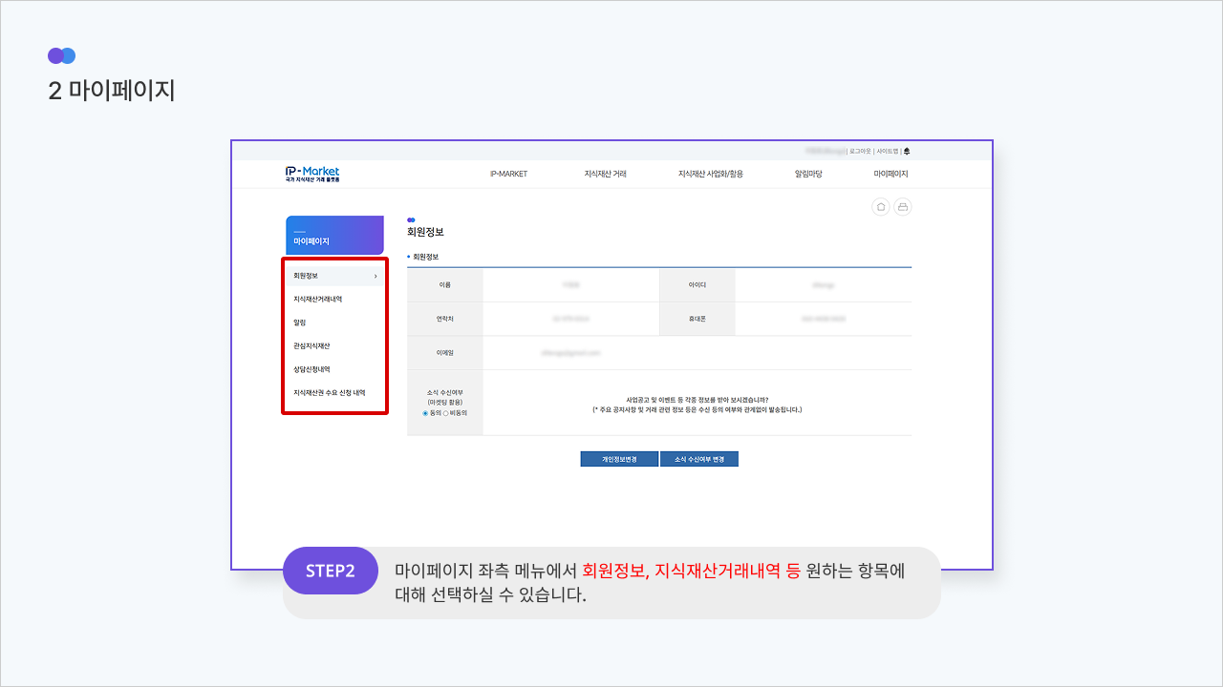Open 지식재산 사업화/활용 menu

pyautogui.click(x=710, y=174)
